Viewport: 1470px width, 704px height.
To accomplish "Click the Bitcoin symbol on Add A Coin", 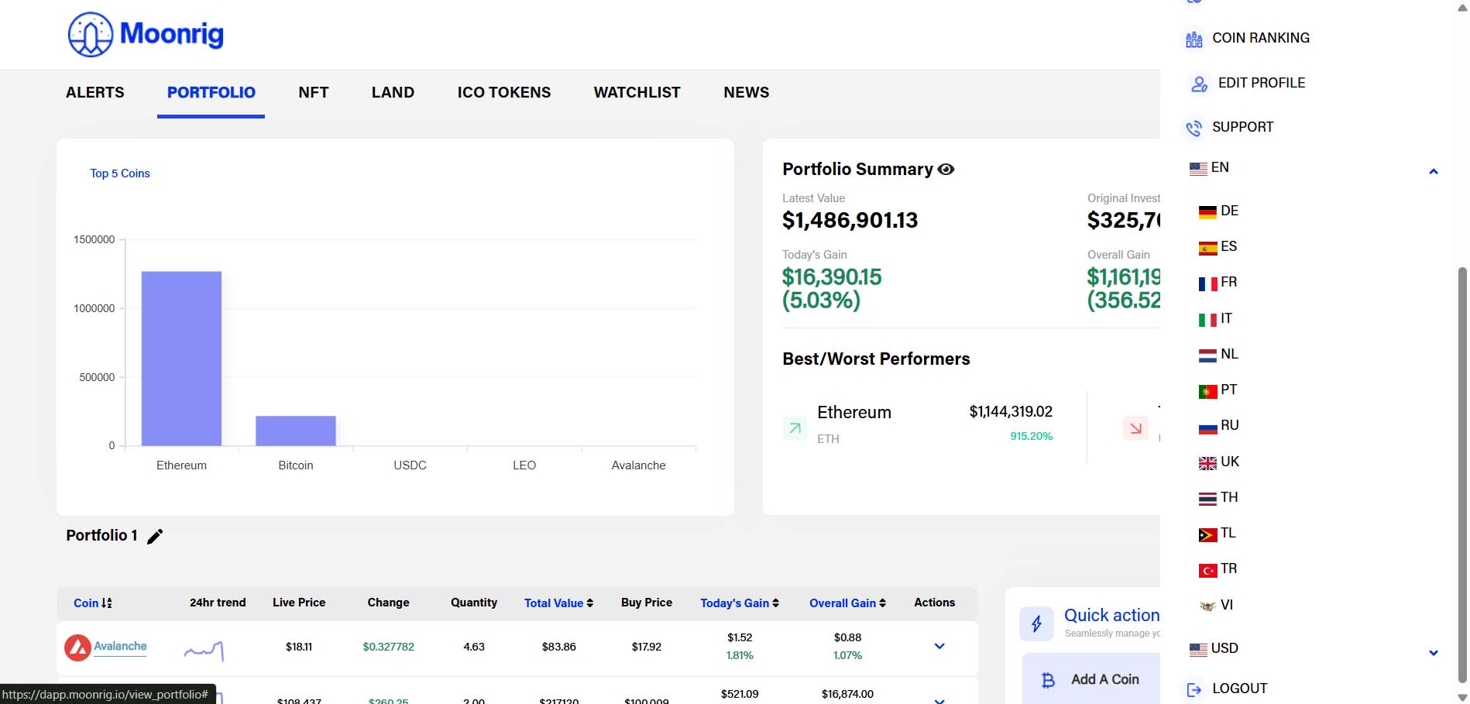I will click(x=1048, y=680).
